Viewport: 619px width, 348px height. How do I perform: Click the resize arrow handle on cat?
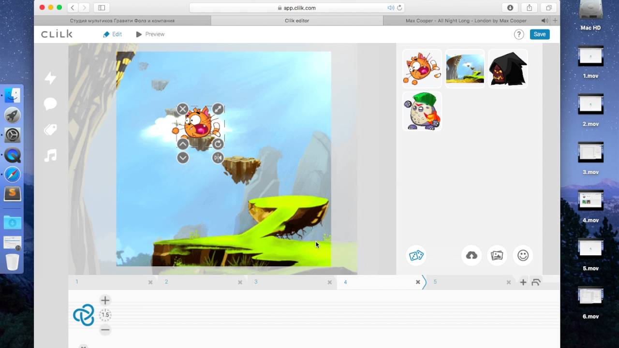pyautogui.click(x=218, y=109)
